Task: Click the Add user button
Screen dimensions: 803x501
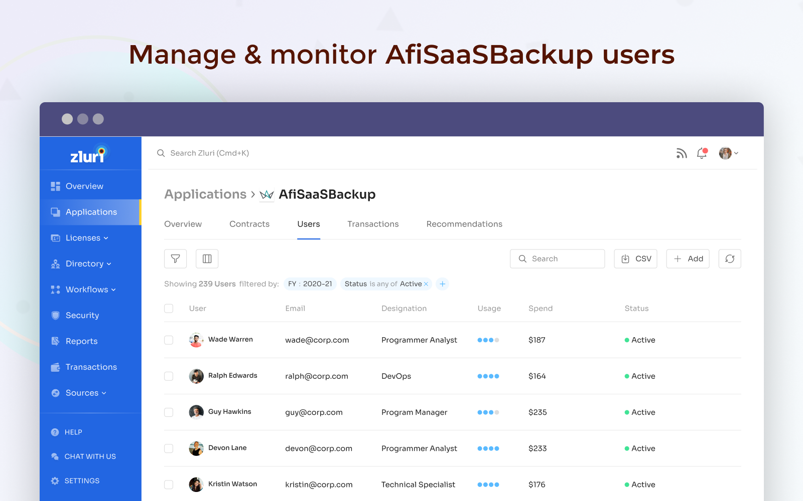Action: (x=688, y=259)
